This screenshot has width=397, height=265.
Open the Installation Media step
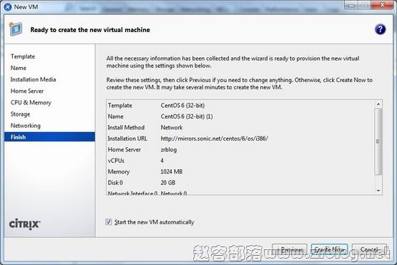(x=33, y=79)
